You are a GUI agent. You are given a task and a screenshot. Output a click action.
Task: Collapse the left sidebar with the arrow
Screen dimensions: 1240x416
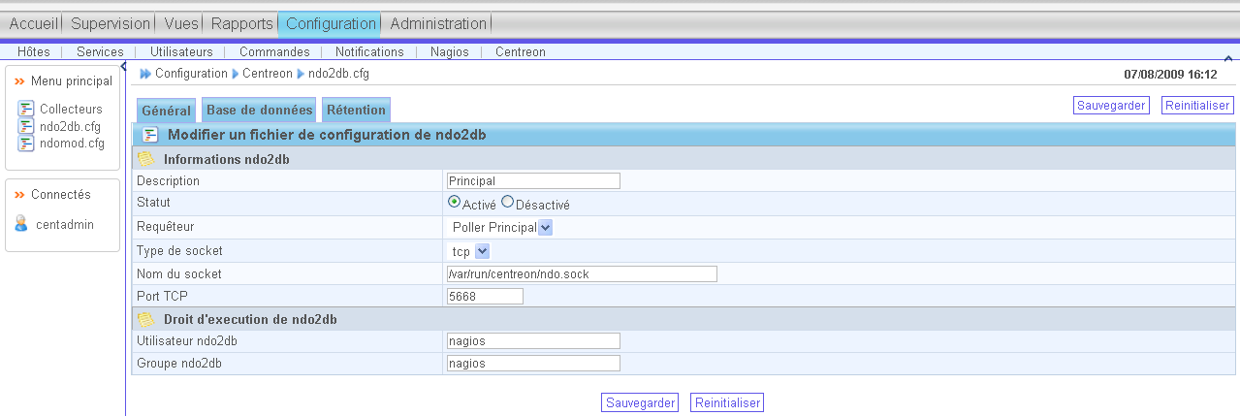click(124, 65)
